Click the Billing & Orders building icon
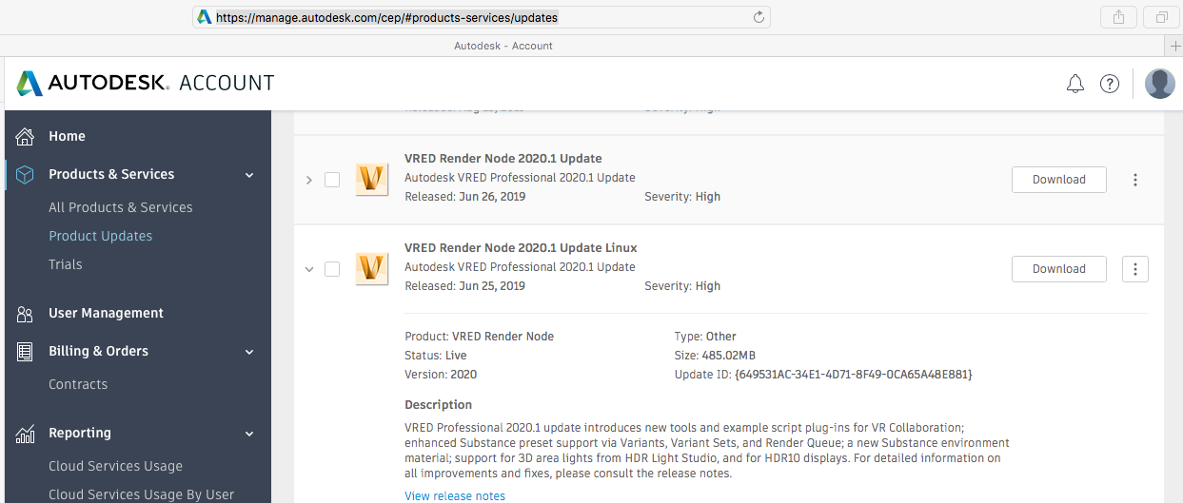Image resolution: width=1183 pixels, height=503 pixels. pos(26,351)
